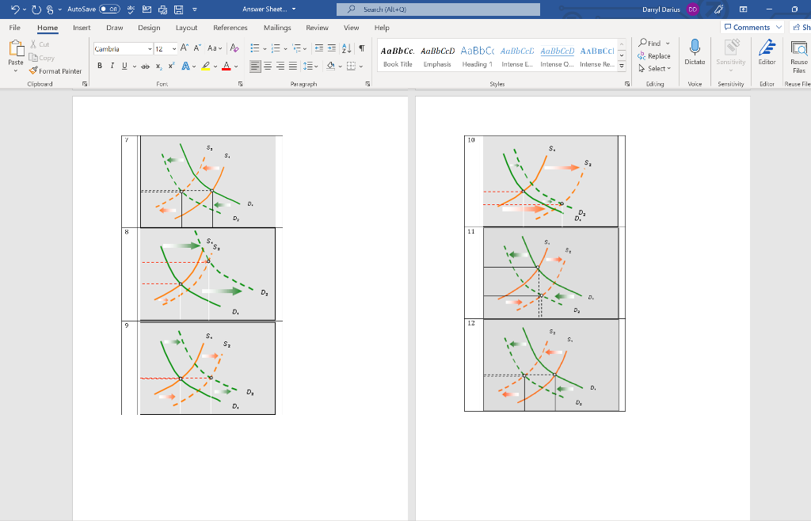Toggle Bold formatting
Viewport: 811px width, 521px height.
pos(100,66)
